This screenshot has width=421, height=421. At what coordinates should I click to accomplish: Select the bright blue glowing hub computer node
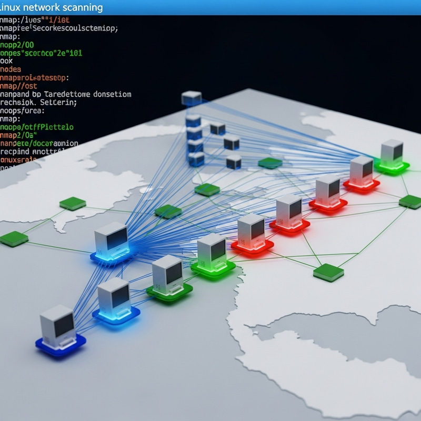point(112,241)
